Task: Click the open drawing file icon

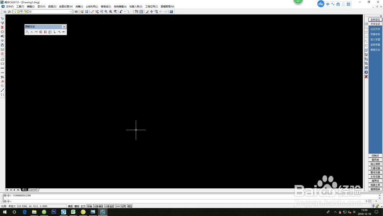Action: (82, 12)
